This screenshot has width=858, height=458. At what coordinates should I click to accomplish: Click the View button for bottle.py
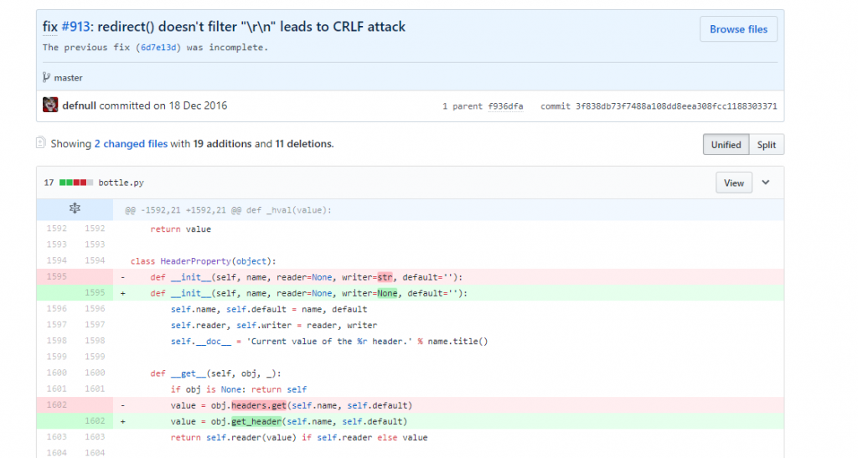(x=733, y=183)
